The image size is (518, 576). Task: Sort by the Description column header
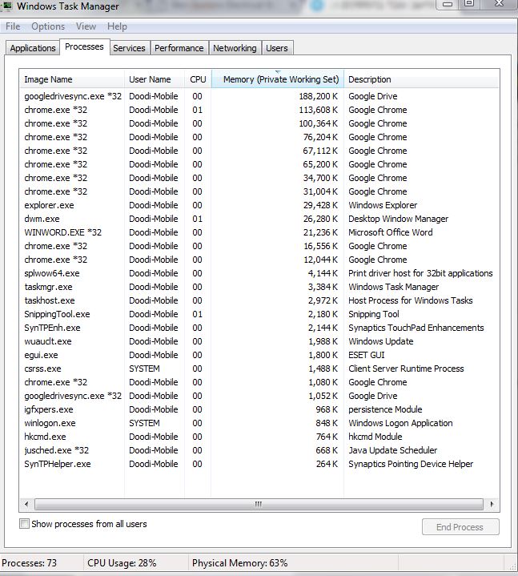click(x=421, y=79)
